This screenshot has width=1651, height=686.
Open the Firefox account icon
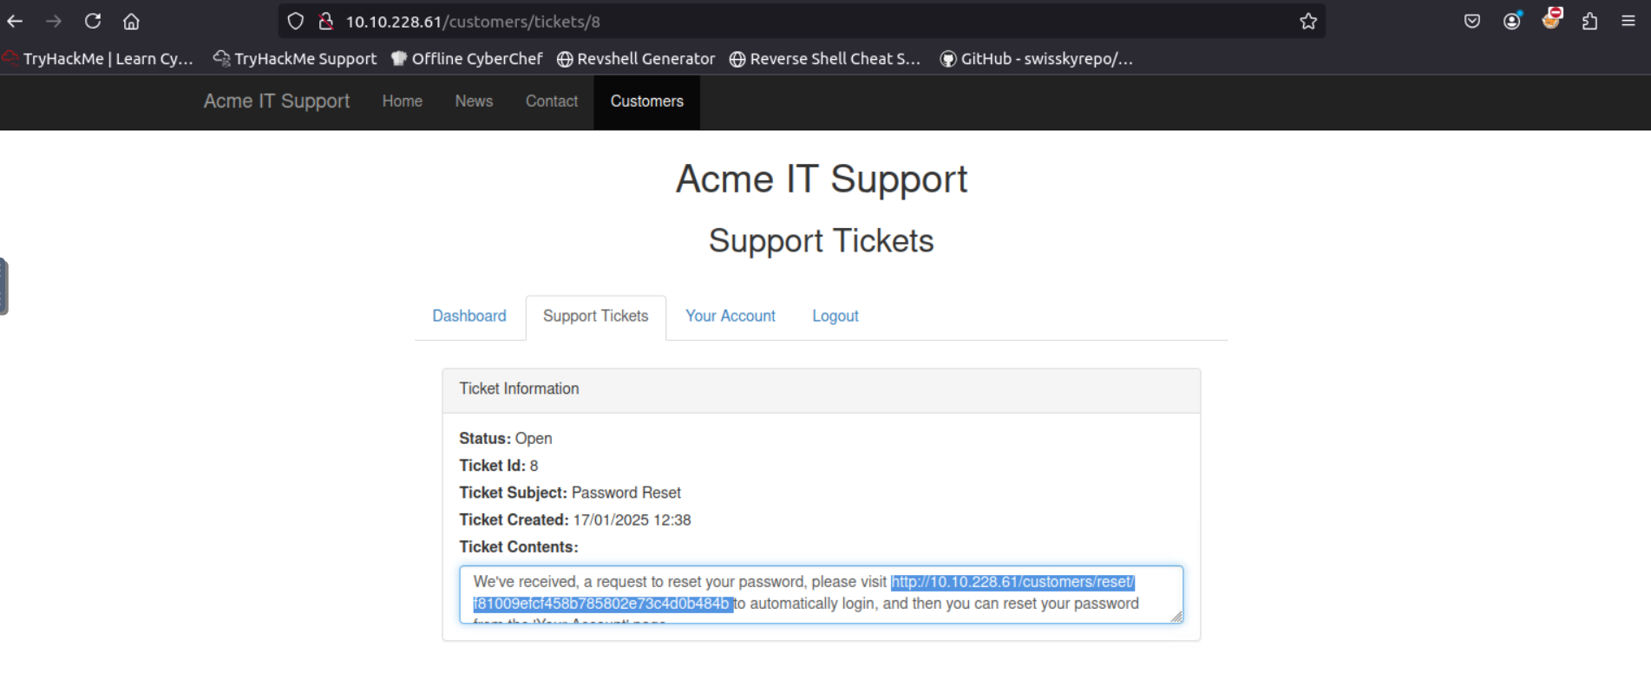(1512, 22)
